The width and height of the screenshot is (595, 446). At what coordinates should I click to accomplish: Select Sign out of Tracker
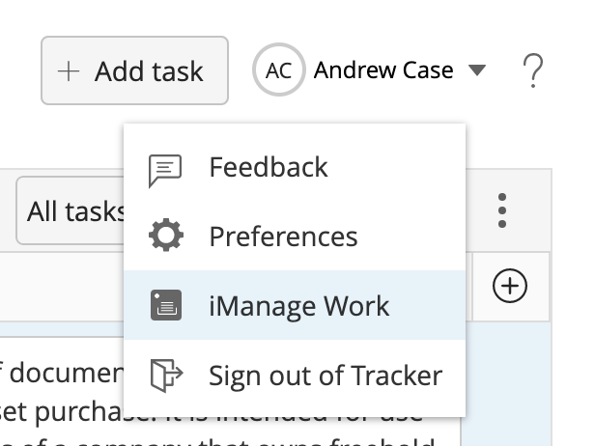coord(326,376)
